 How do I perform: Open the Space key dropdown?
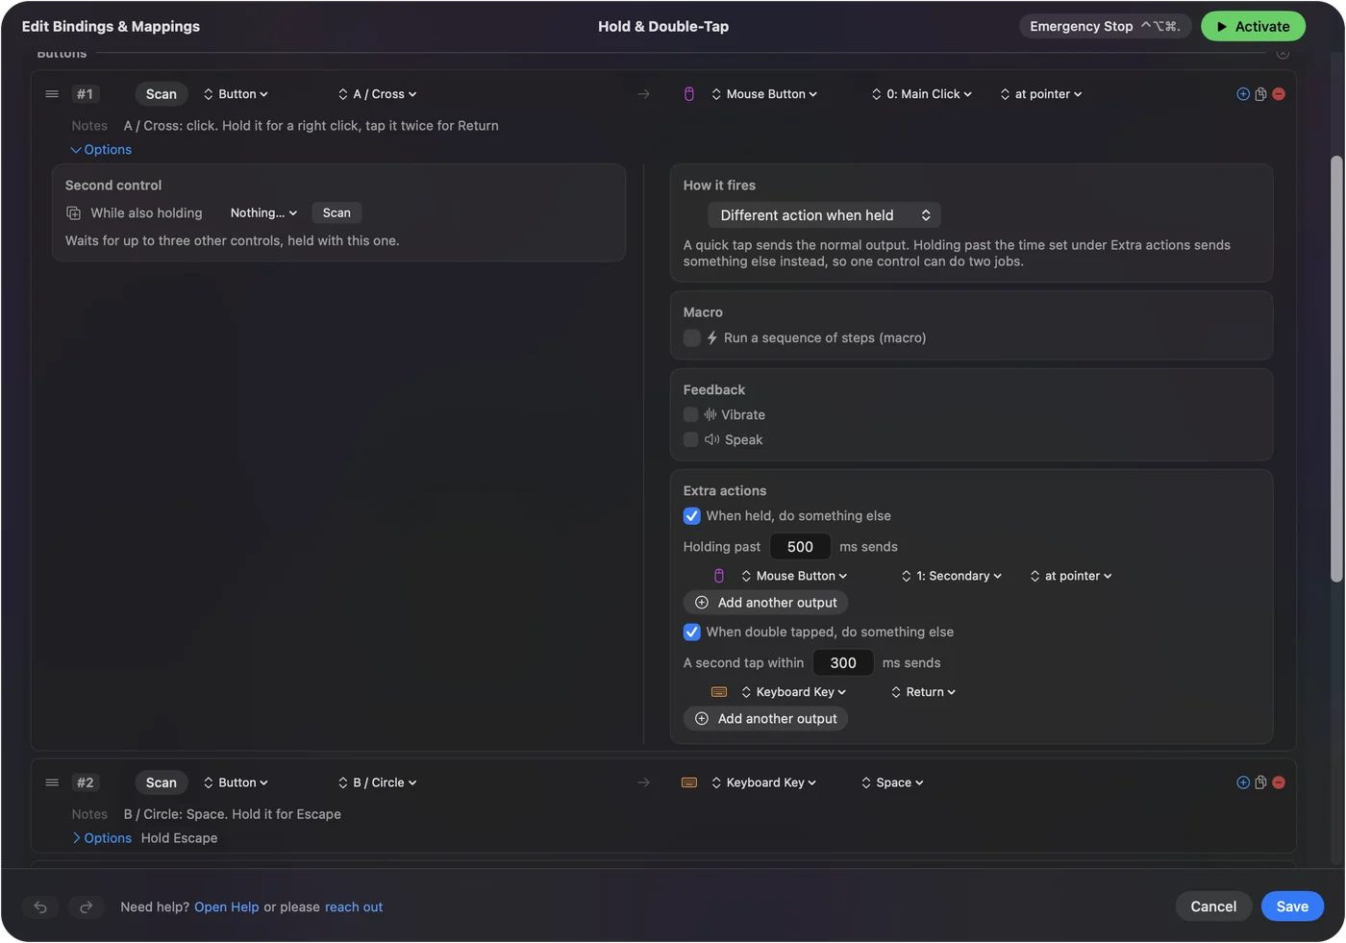[x=892, y=782]
